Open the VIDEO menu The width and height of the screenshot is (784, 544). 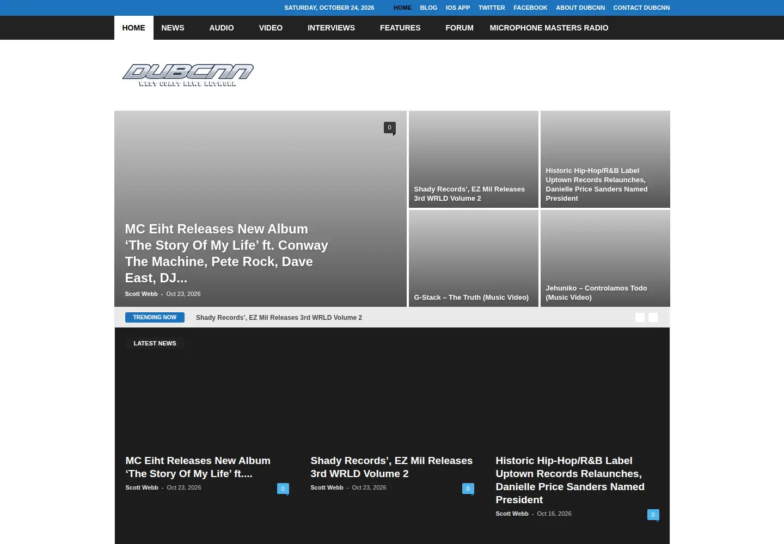(271, 28)
